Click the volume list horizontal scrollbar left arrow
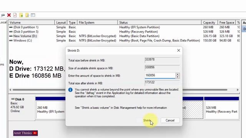Image resolution: width=246 pixels, height=138 pixels. [10, 90]
